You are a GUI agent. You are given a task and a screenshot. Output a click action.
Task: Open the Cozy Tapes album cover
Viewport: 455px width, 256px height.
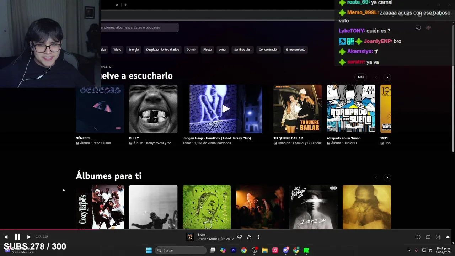tap(100, 207)
